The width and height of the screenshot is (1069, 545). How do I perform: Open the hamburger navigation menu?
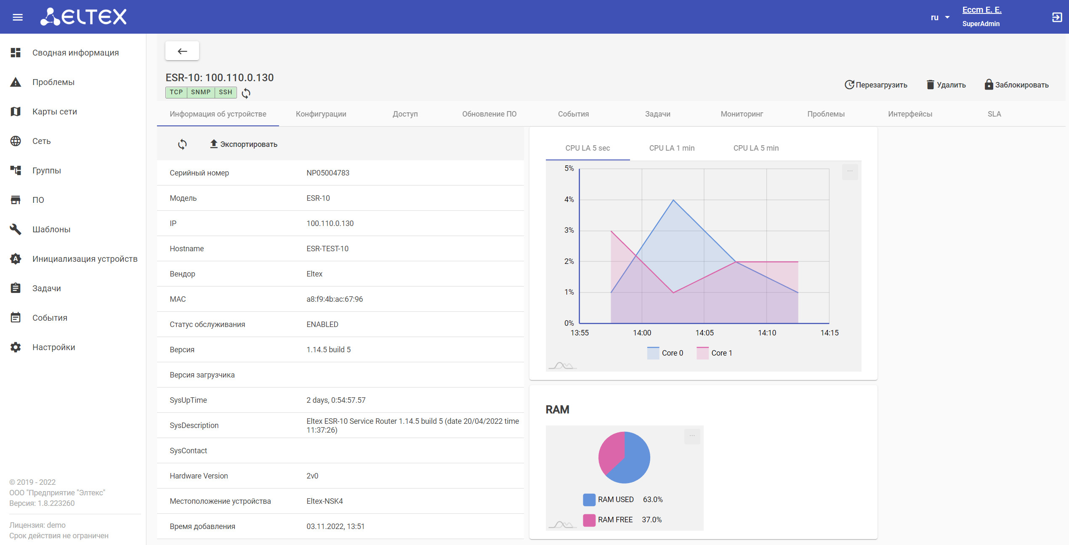pos(18,17)
